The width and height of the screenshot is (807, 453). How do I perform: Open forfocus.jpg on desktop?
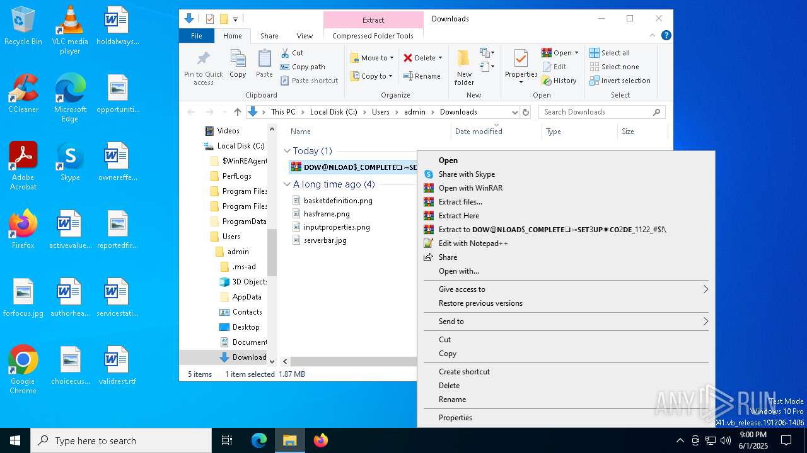[x=23, y=298]
